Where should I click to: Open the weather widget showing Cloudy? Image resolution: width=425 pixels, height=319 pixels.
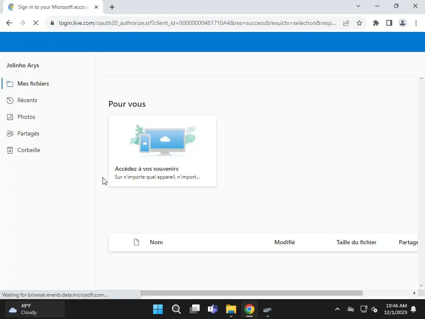pyautogui.click(x=35, y=309)
